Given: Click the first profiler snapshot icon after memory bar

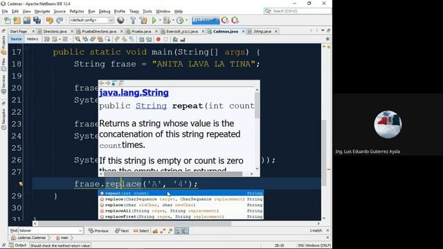Looking at the screenshot, I should click(225, 20).
